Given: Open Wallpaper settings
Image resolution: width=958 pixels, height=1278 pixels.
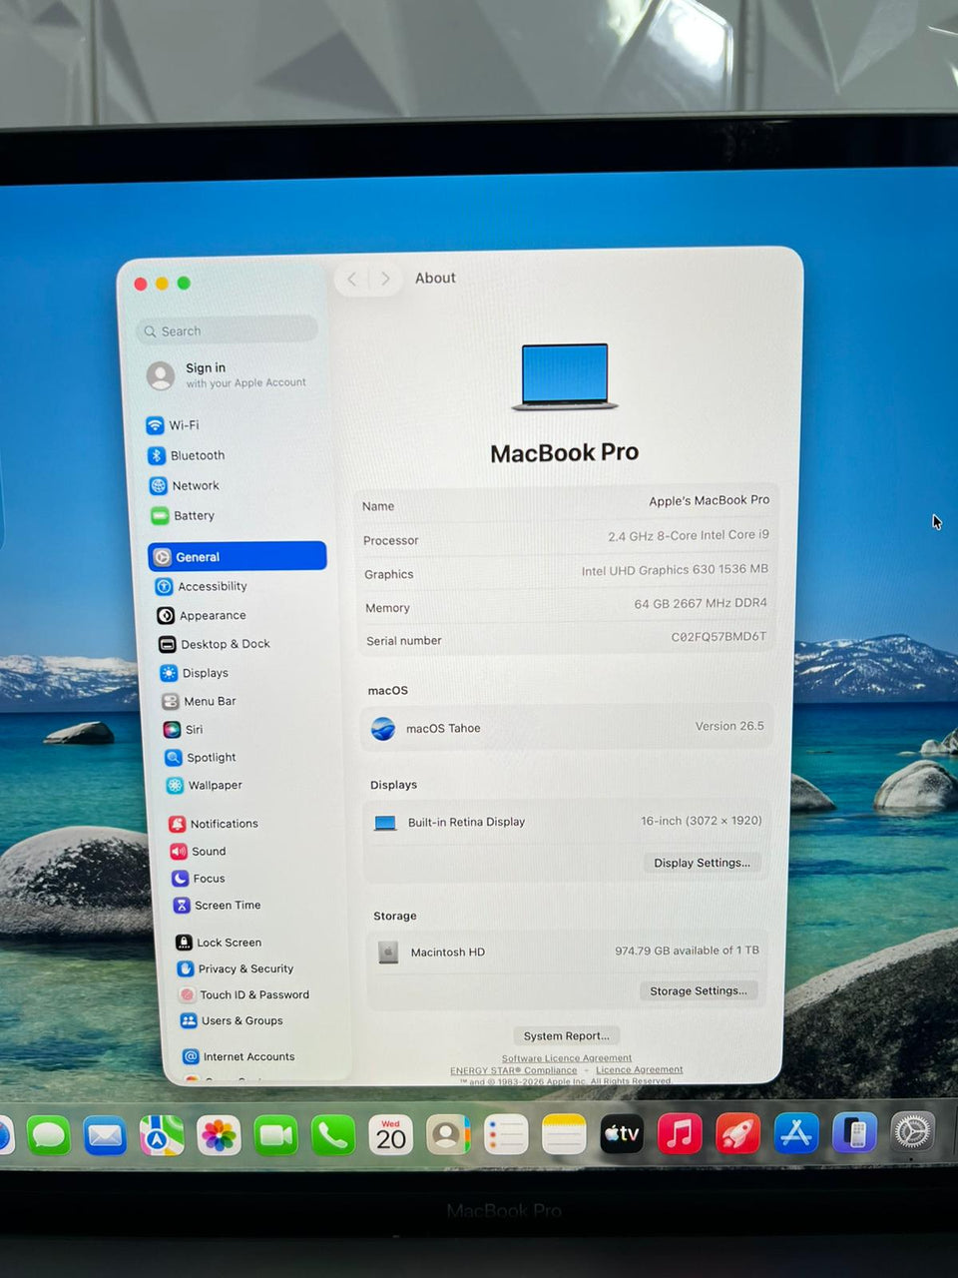Looking at the screenshot, I should (x=205, y=786).
